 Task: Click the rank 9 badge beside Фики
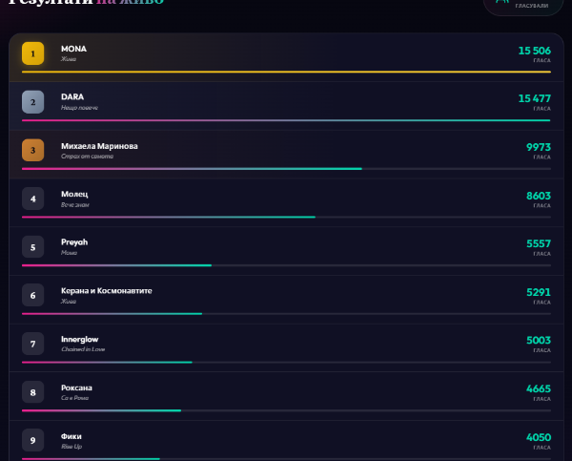point(33,441)
